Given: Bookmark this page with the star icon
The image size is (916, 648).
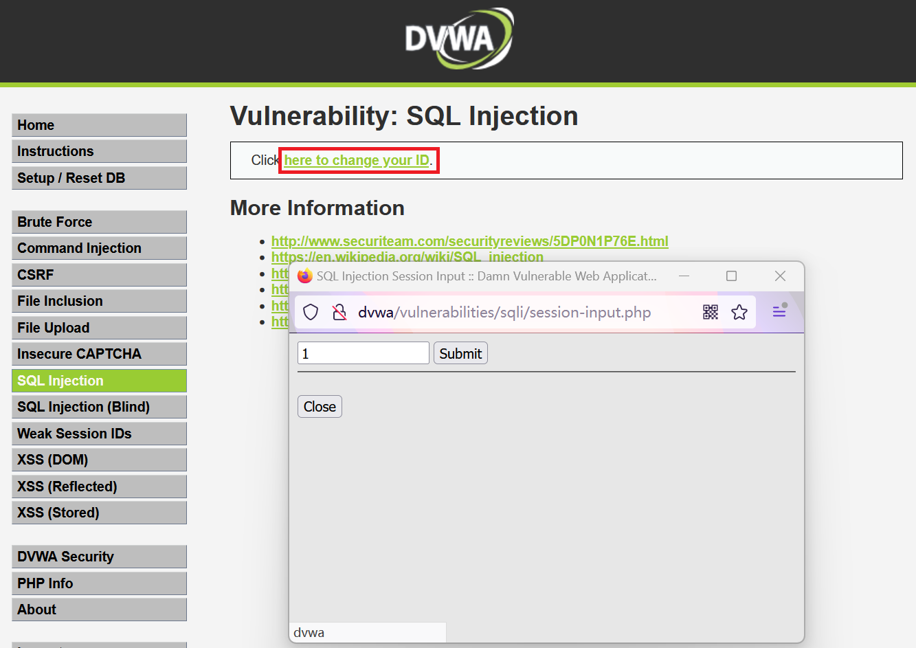Looking at the screenshot, I should 739,313.
